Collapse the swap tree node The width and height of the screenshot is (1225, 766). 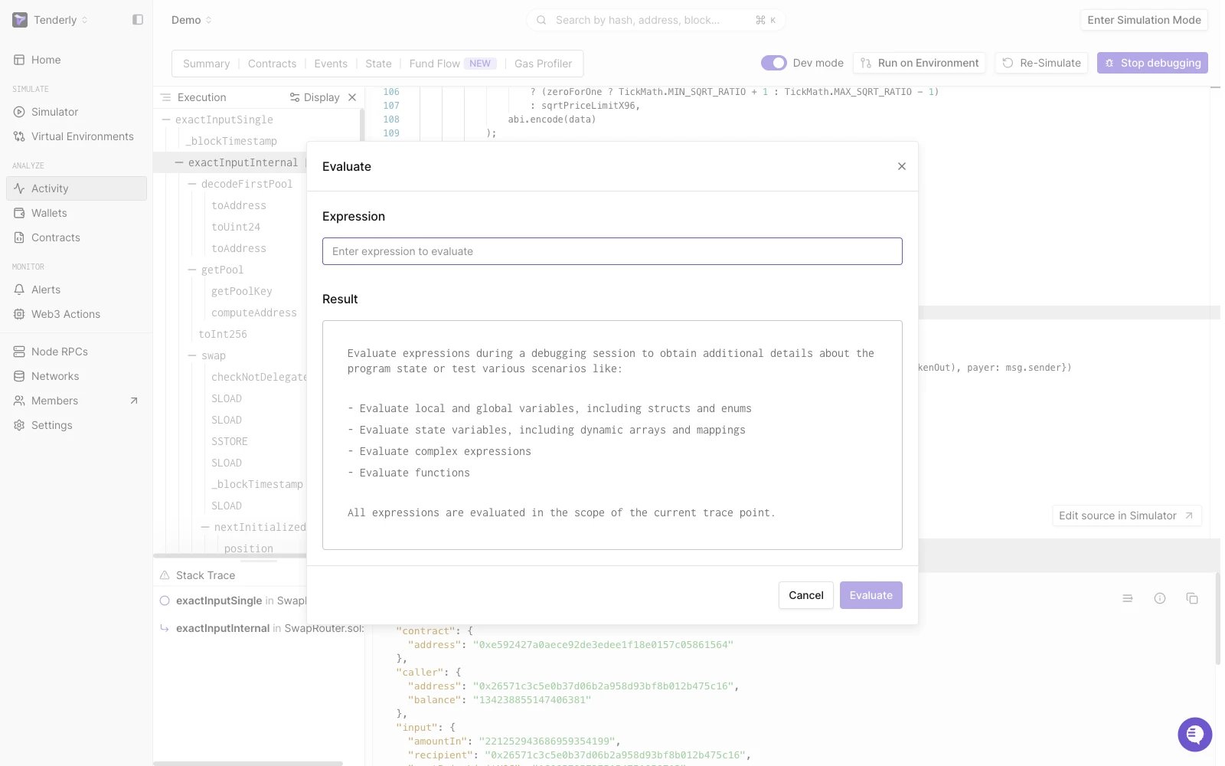pyautogui.click(x=192, y=355)
